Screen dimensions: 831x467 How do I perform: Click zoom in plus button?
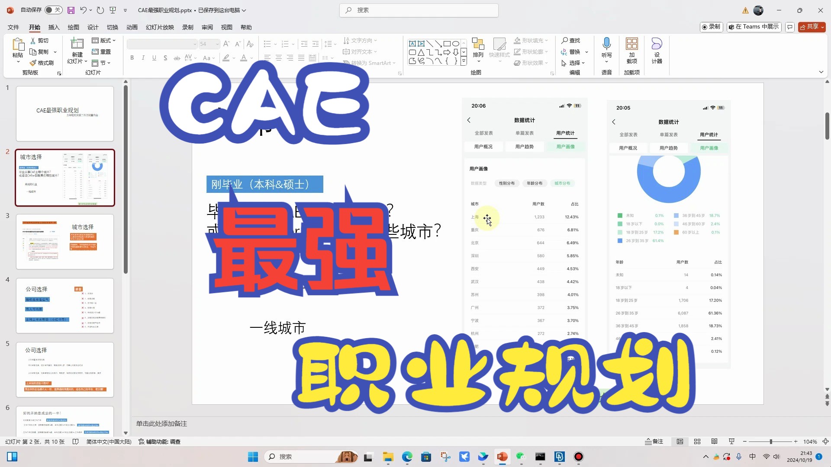(796, 441)
